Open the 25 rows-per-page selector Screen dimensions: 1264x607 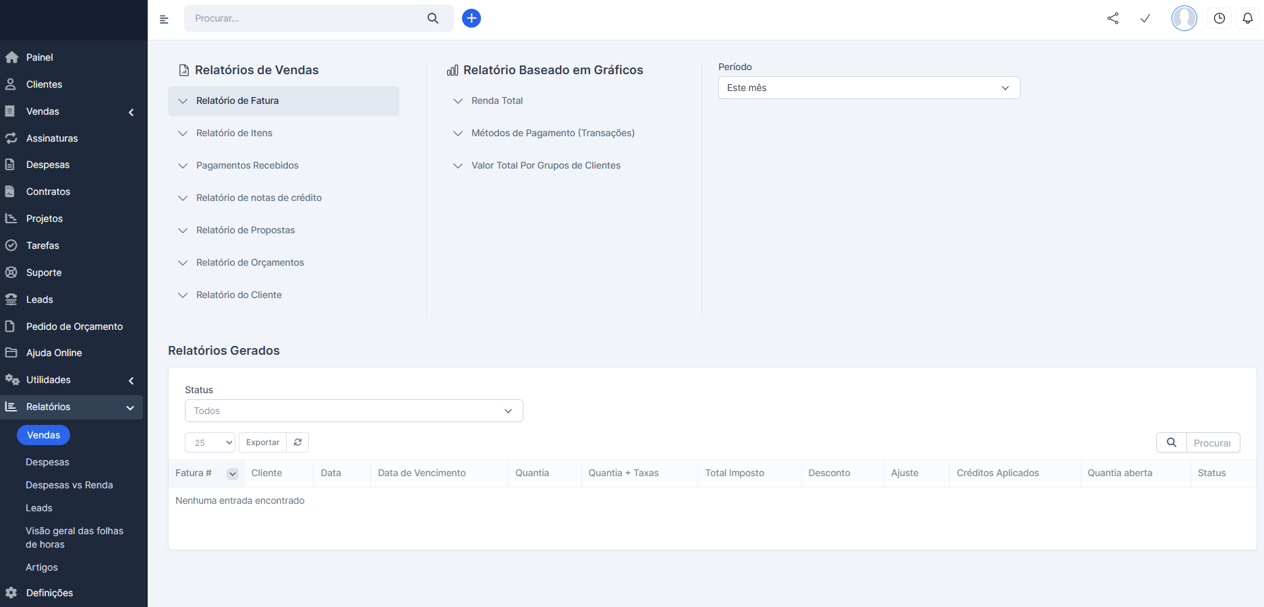click(210, 442)
